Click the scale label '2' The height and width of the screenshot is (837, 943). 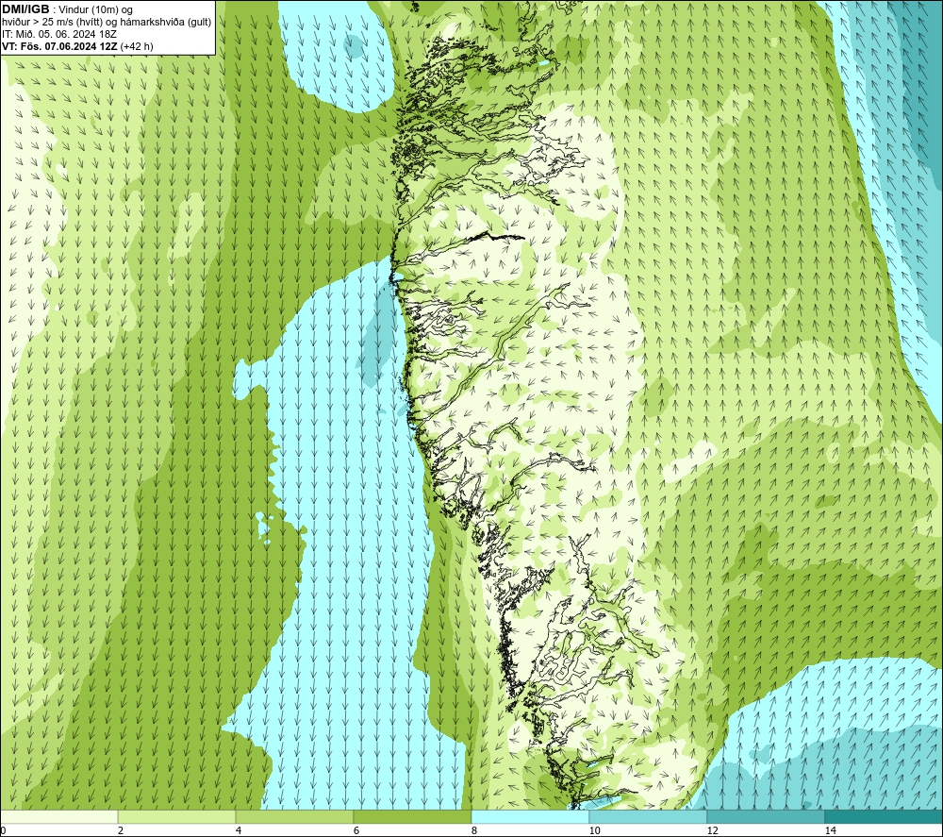pos(121,831)
